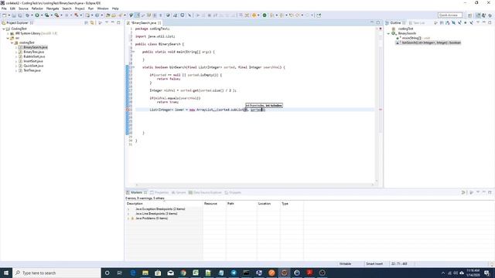495x278 pixels.
Task: Expand Java Problems marker group
Action: (x=128, y=219)
